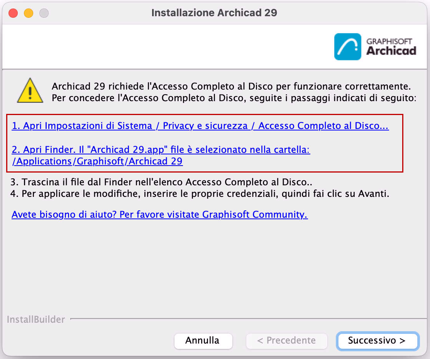Close the installer with the red button

coord(13,13)
